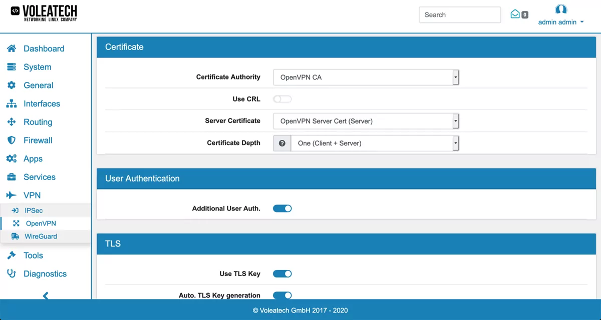Click the Interfaces network icon
Viewport: 601px width, 320px height.
click(x=12, y=103)
